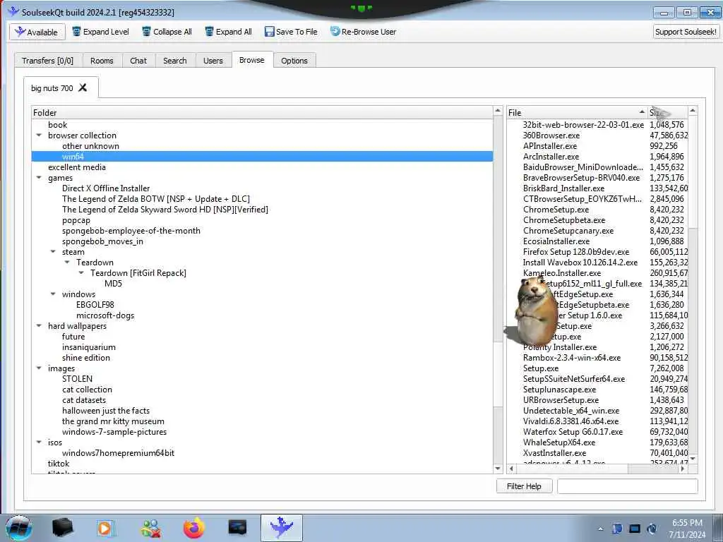This screenshot has width=723, height=542.
Task: Select the insaniquarium folder
Action: pyautogui.click(x=89, y=347)
